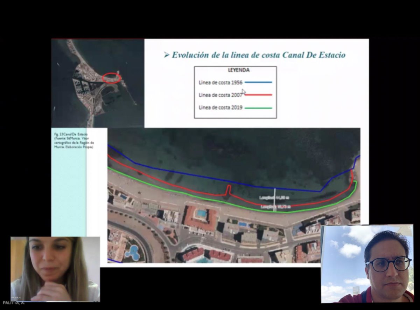Select the woman's webcam video tile
The image size is (420, 310).
[55, 269]
